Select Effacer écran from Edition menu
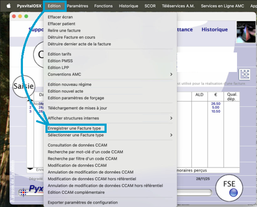This screenshot has width=257, height=207. [x=61, y=17]
